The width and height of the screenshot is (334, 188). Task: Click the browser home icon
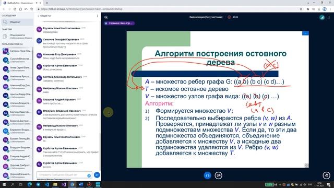(20, 9)
